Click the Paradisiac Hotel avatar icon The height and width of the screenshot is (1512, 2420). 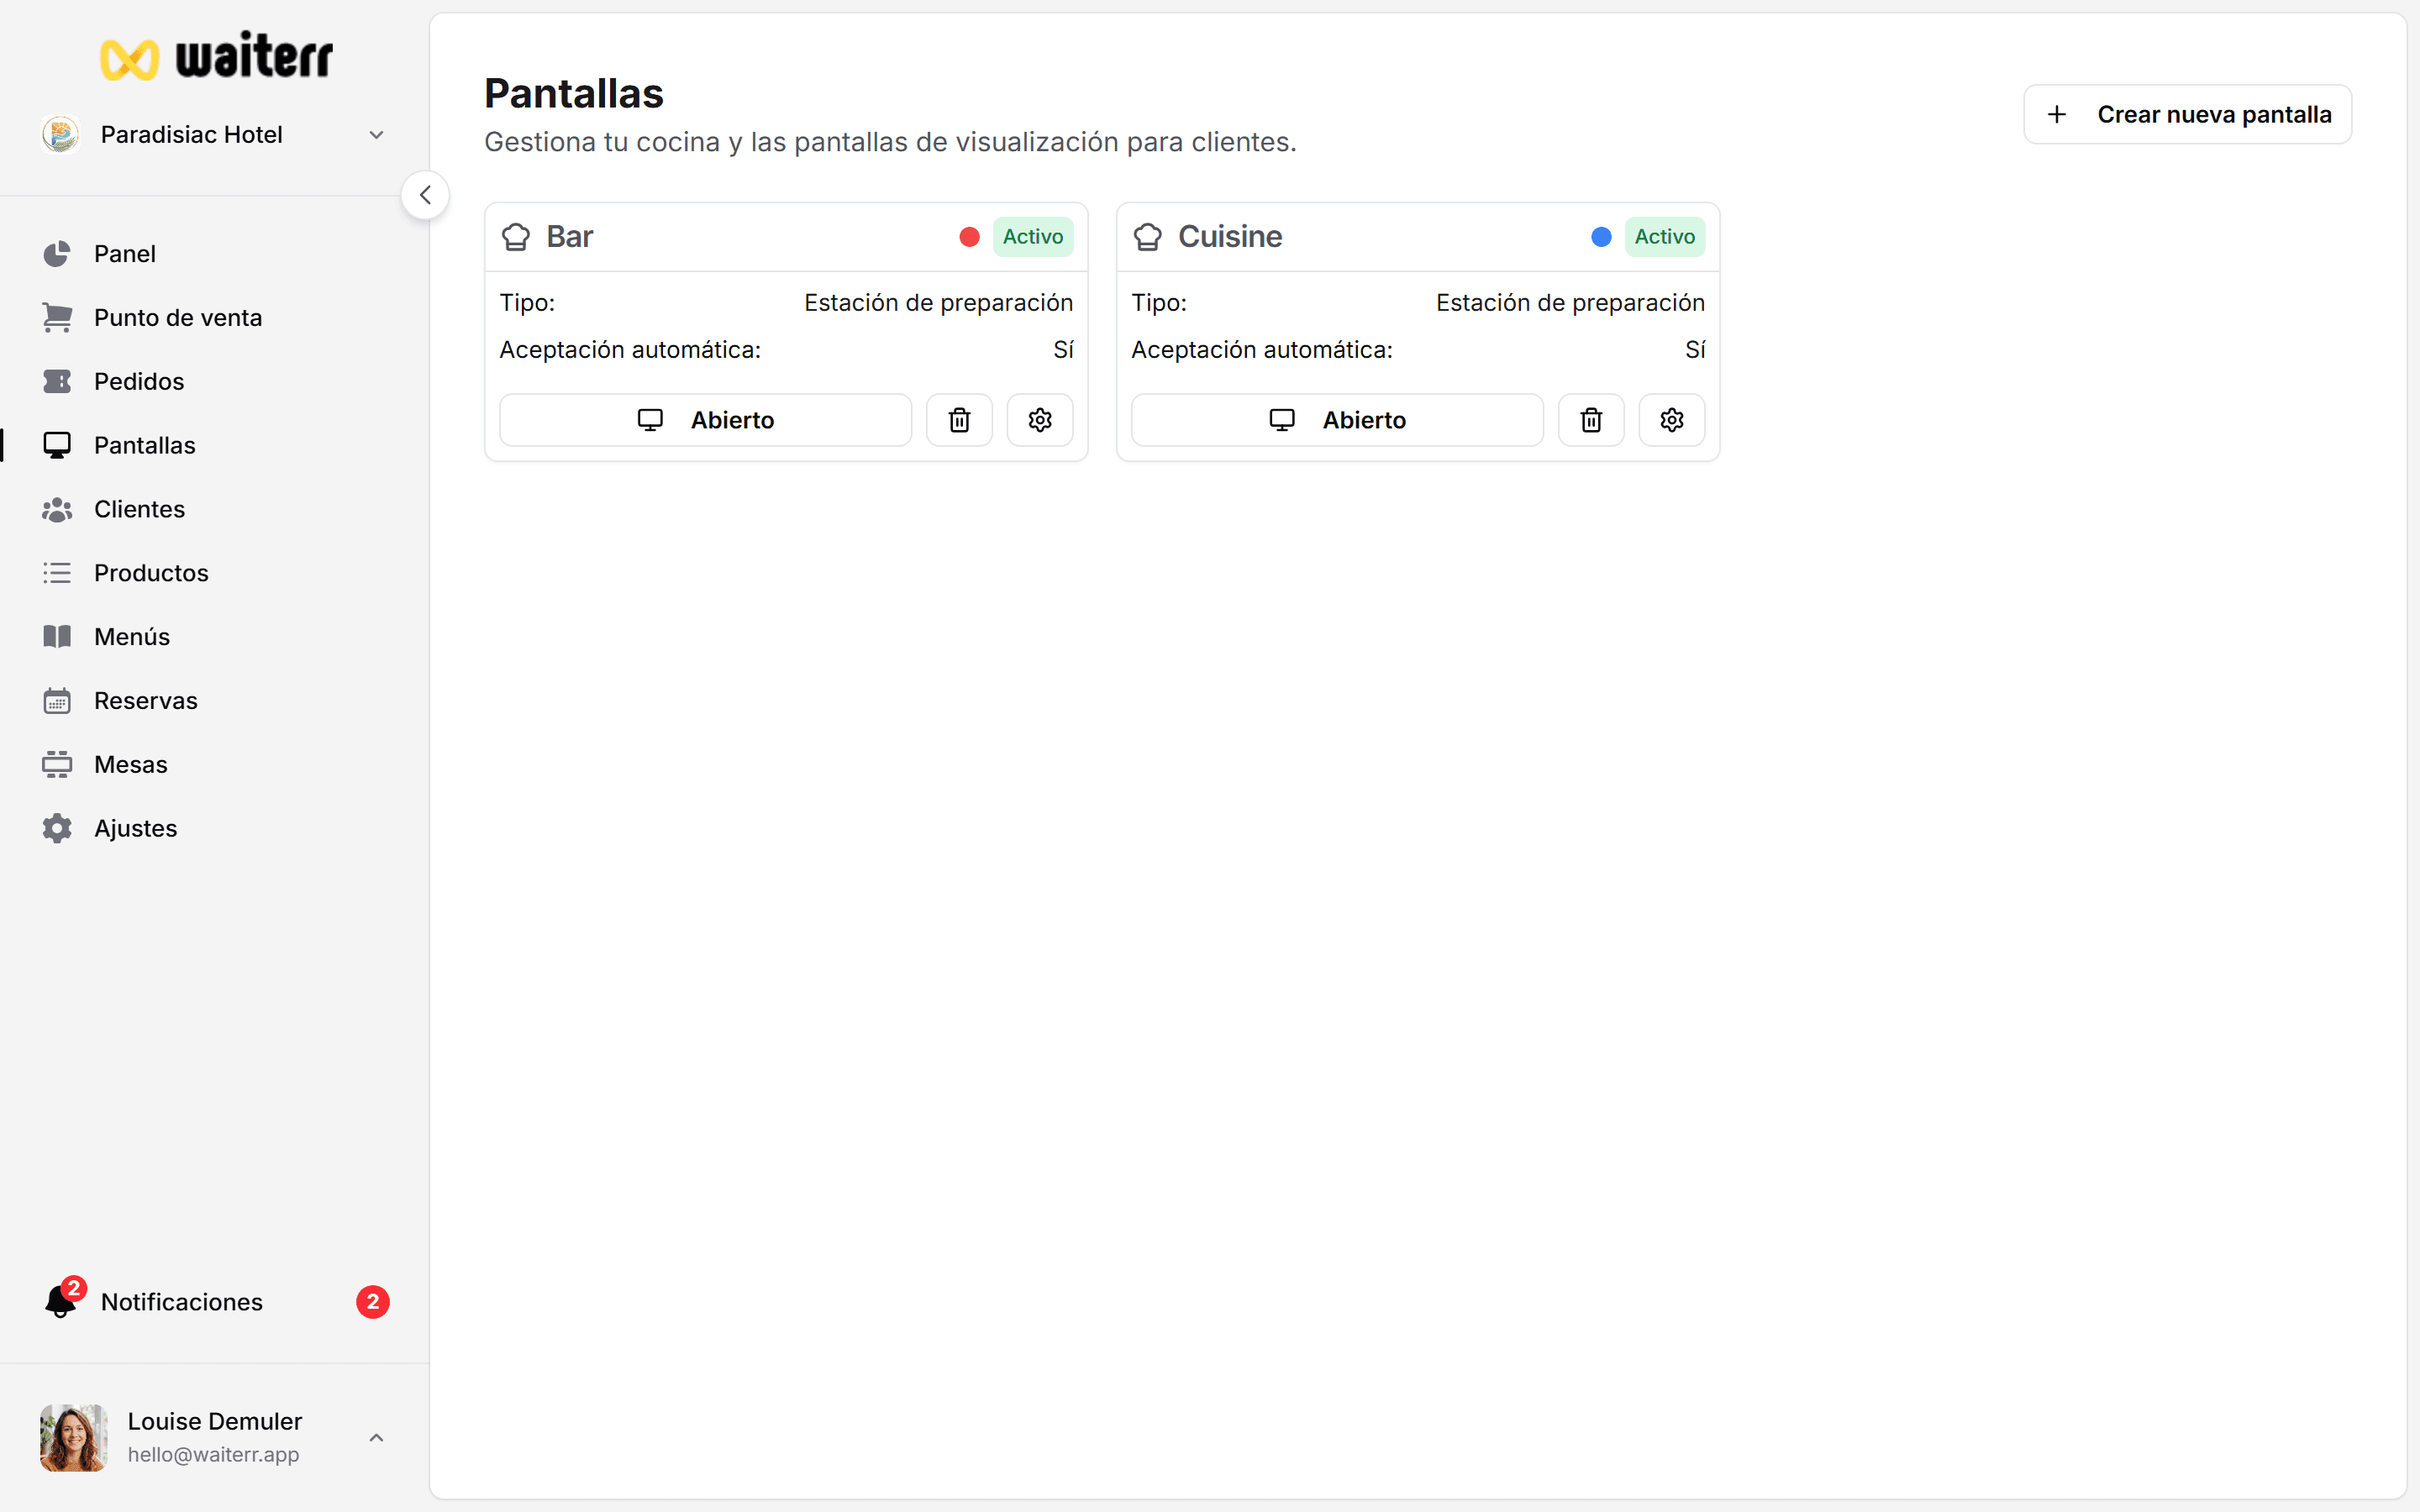[61, 134]
